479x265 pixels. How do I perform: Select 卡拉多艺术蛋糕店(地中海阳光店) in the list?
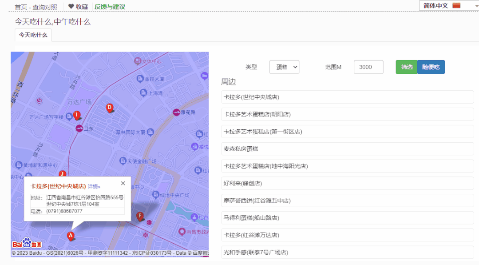tap(347, 166)
